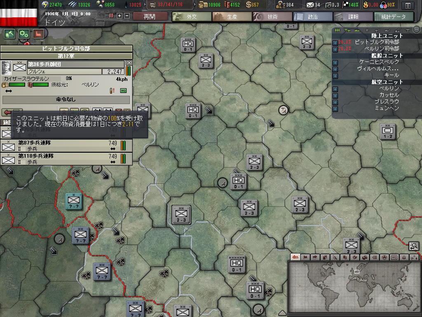This screenshot has height=317, width=422.
Task: Switch to weather cloud map mode
Action: tap(315, 257)
